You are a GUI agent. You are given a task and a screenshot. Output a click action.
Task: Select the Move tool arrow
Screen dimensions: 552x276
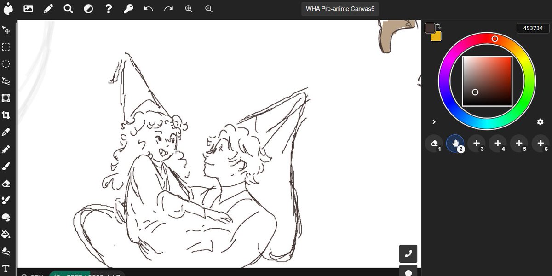[6, 30]
